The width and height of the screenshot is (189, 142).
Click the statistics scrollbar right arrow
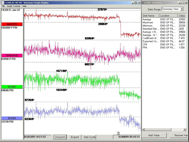[x=185, y=130]
